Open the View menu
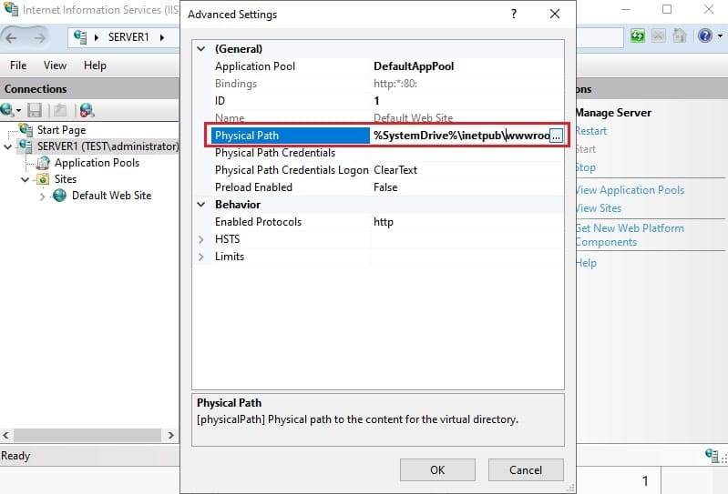 (55, 66)
